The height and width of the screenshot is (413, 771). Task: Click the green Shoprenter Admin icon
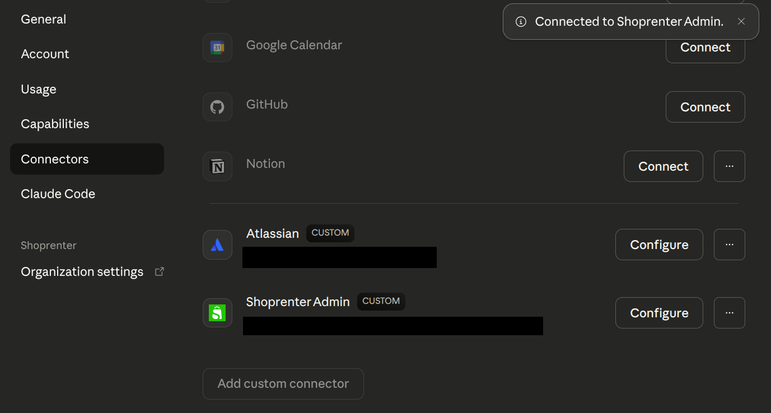click(217, 313)
